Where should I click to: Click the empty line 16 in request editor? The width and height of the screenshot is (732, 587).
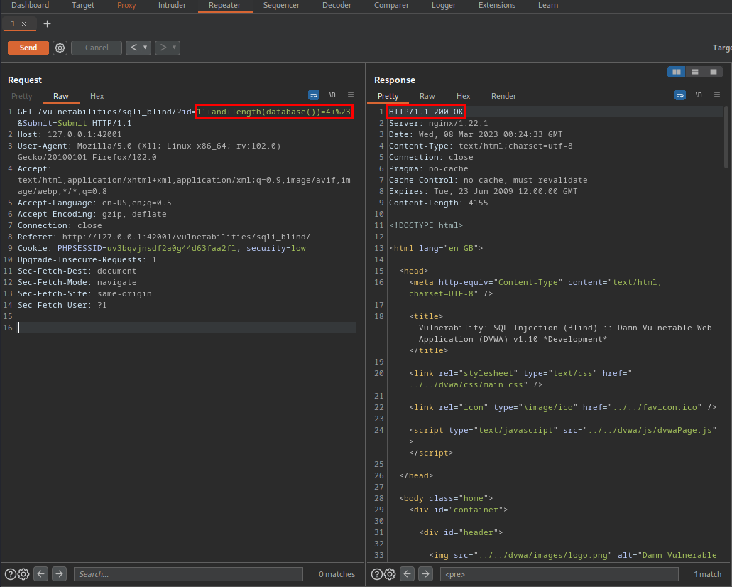pos(187,328)
